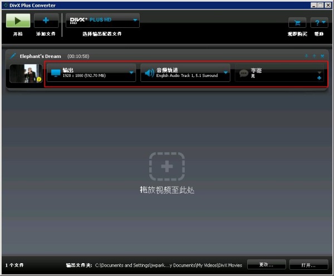
Task: Remove Elephant's Dream from the list
Action: (322, 56)
